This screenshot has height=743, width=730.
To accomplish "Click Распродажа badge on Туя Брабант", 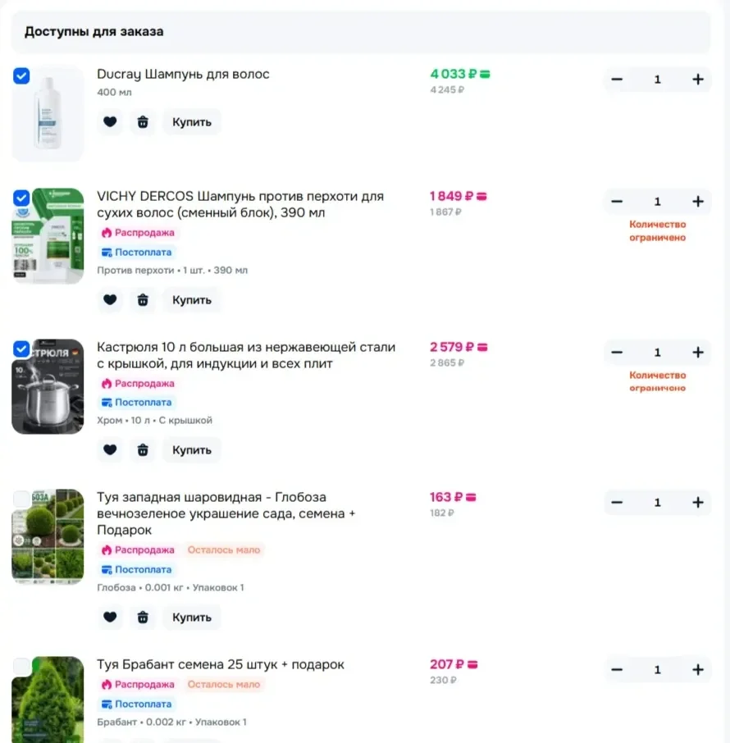I will click(x=138, y=684).
